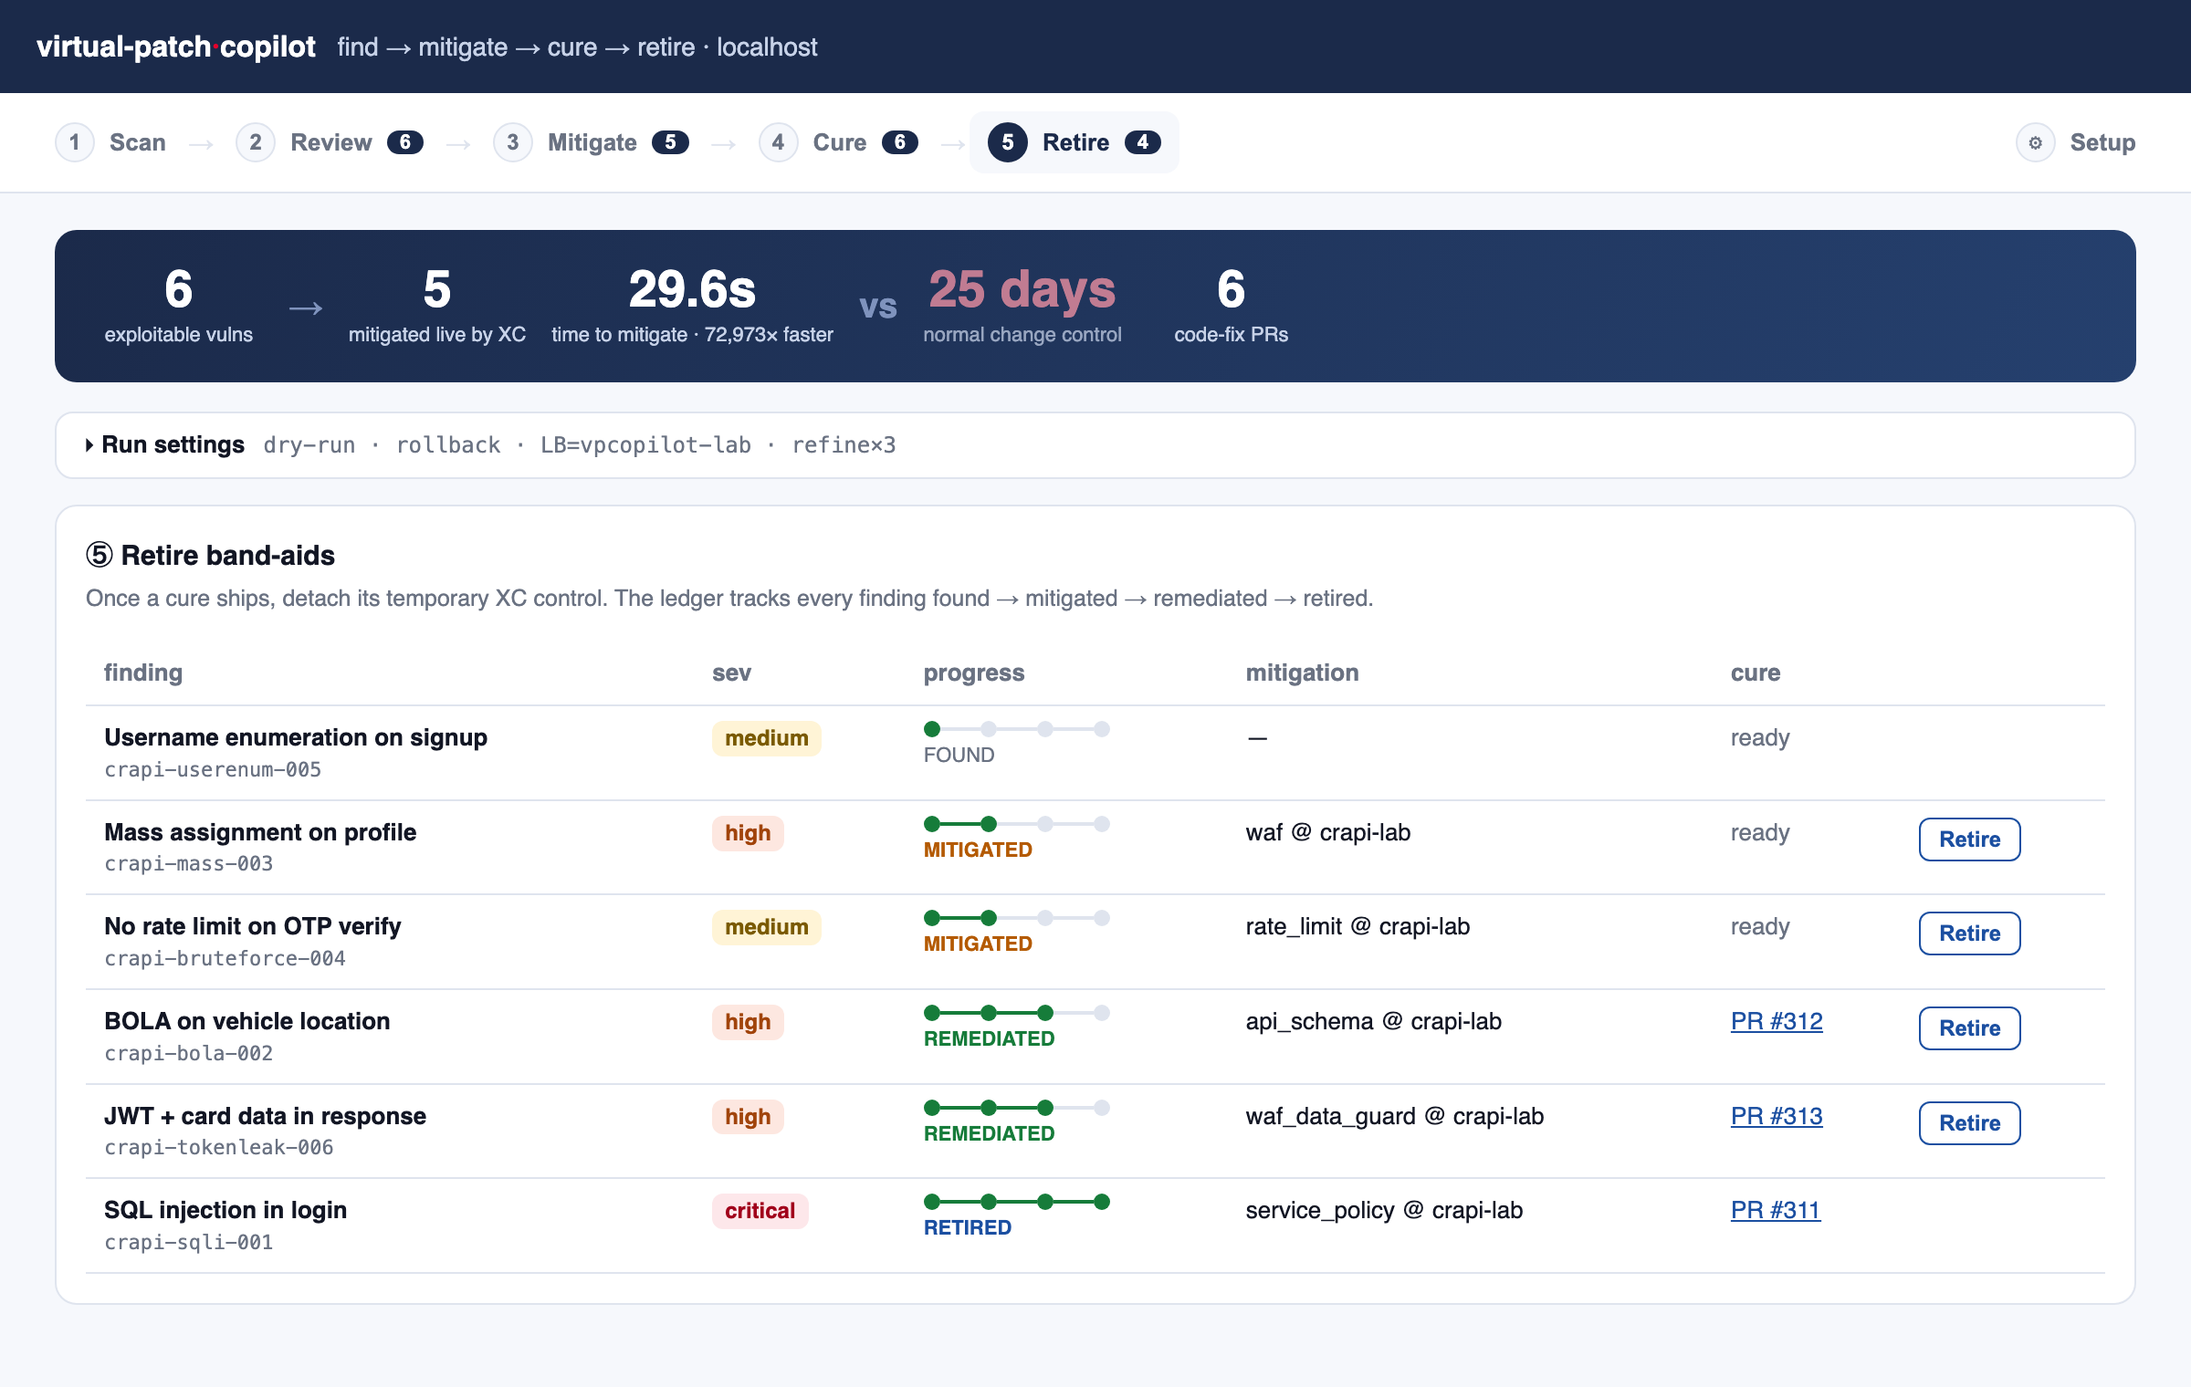Image resolution: width=2191 pixels, height=1387 pixels.
Task: Click the step 2 Review number circle
Action: coord(256,142)
